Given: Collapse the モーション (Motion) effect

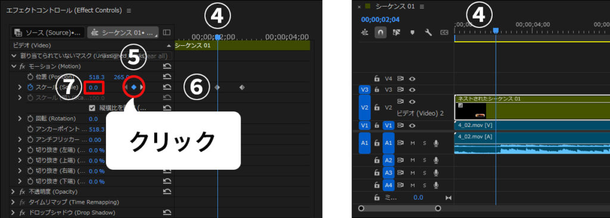Looking at the screenshot, I should 14,67.
